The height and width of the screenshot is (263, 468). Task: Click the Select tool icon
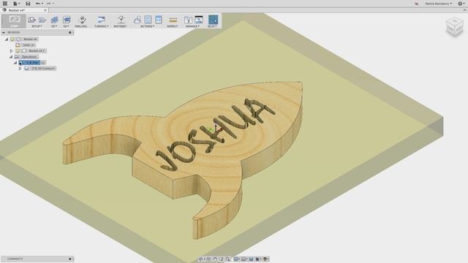pyautogui.click(x=213, y=20)
